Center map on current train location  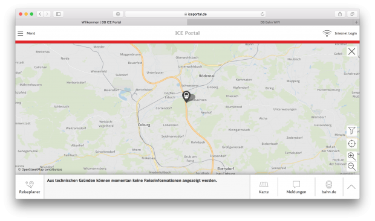coord(351,144)
